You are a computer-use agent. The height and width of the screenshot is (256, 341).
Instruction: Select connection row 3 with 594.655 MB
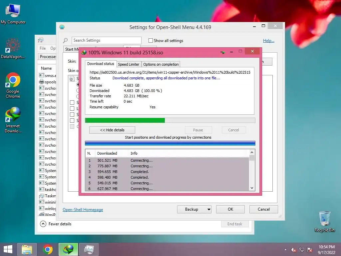167,172
